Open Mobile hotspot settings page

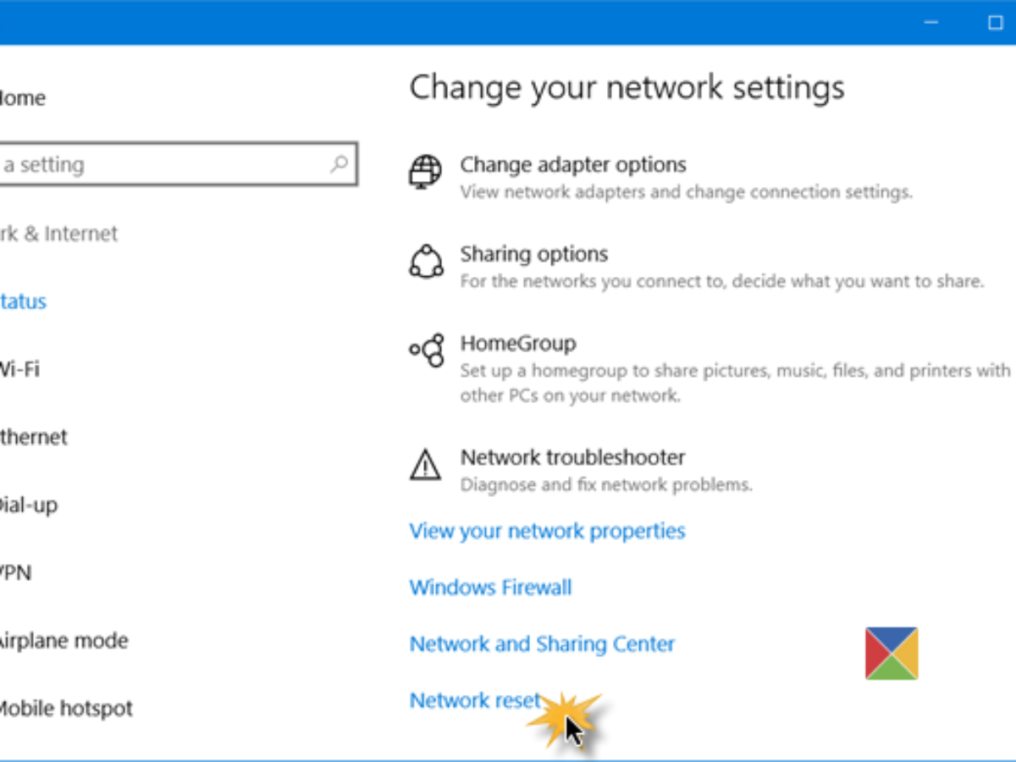[x=65, y=709]
